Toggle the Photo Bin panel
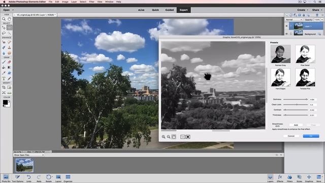 6,178
